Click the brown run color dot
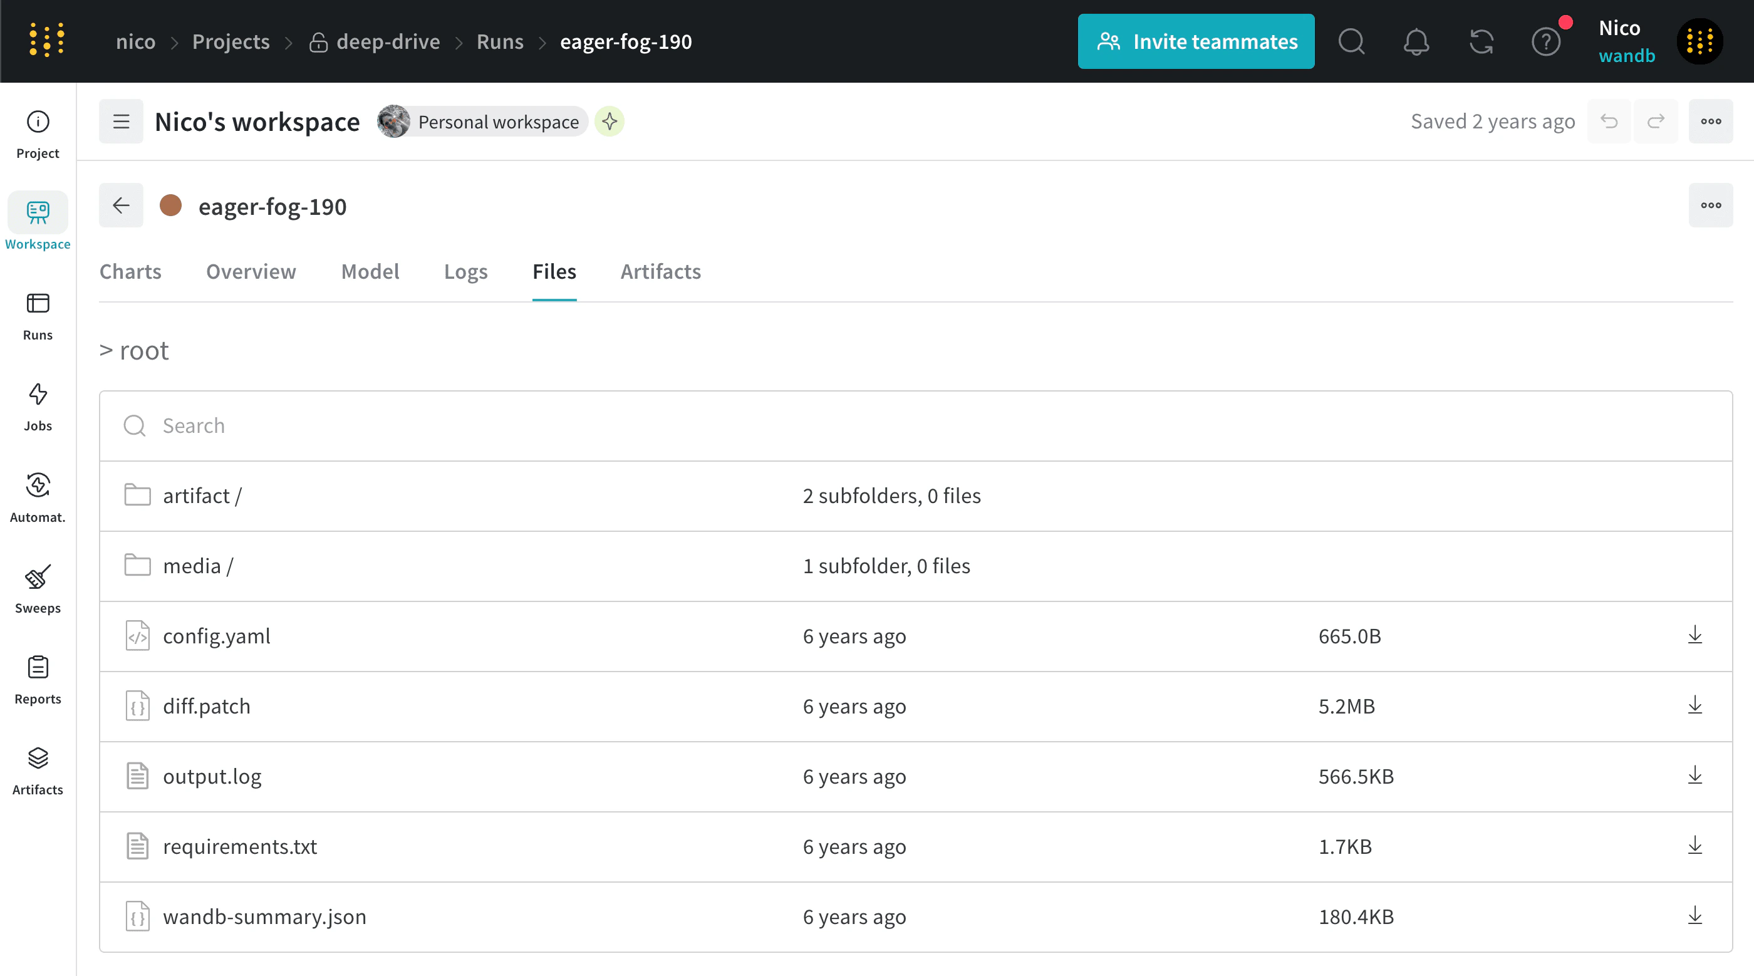 (x=170, y=205)
